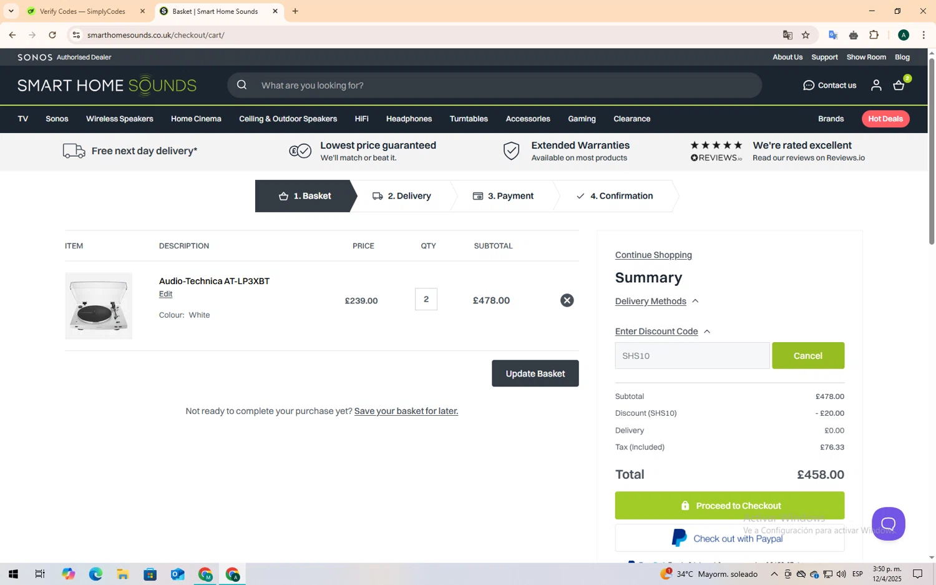936x585 pixels.
Task: Click Proceed to Checkout
Action: click(x=729, y=506)
